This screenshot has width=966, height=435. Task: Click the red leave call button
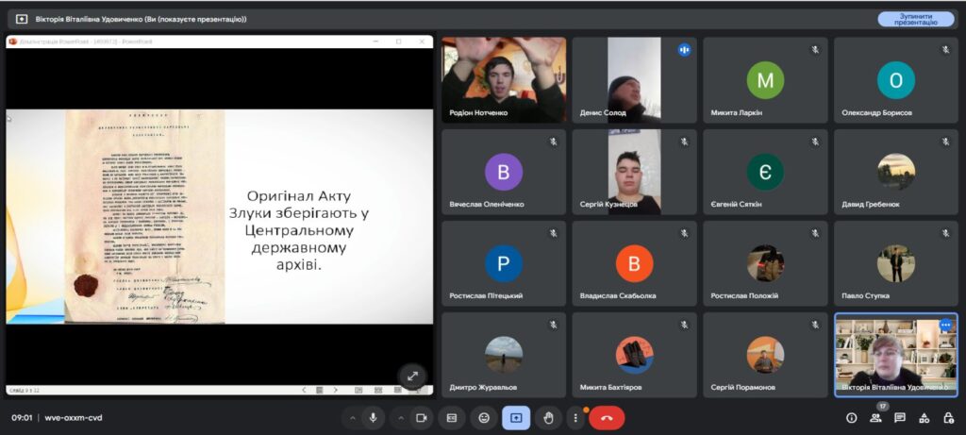tap(607, 417)
